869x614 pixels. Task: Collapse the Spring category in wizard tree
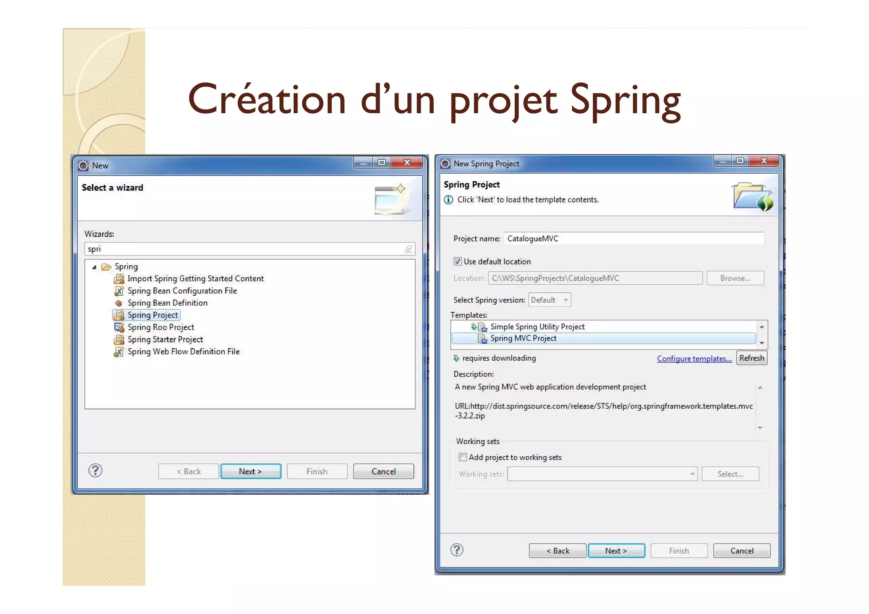[94, 267]
